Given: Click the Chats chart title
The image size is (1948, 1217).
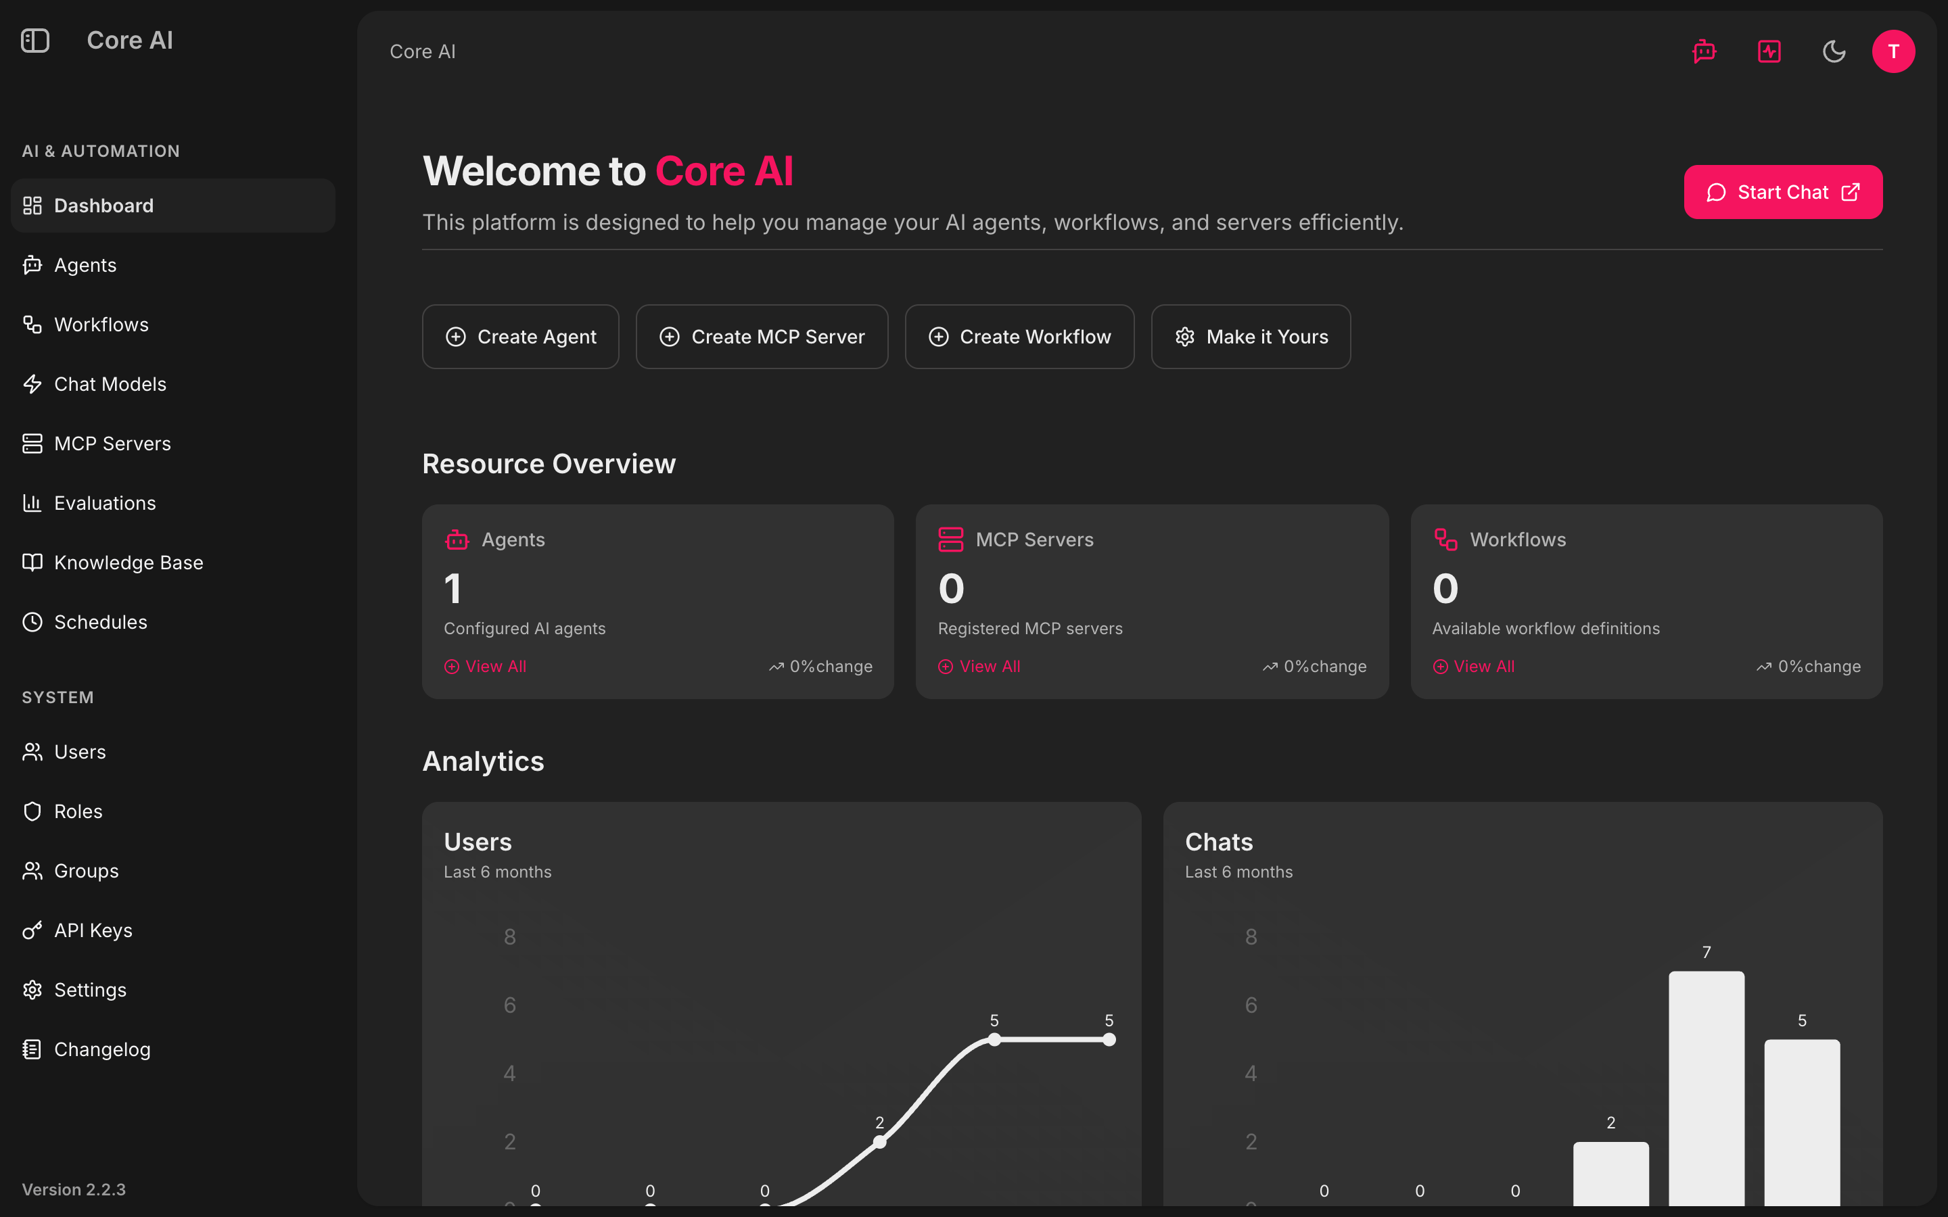Looking at the screenshot, I should click(1219, 842).
